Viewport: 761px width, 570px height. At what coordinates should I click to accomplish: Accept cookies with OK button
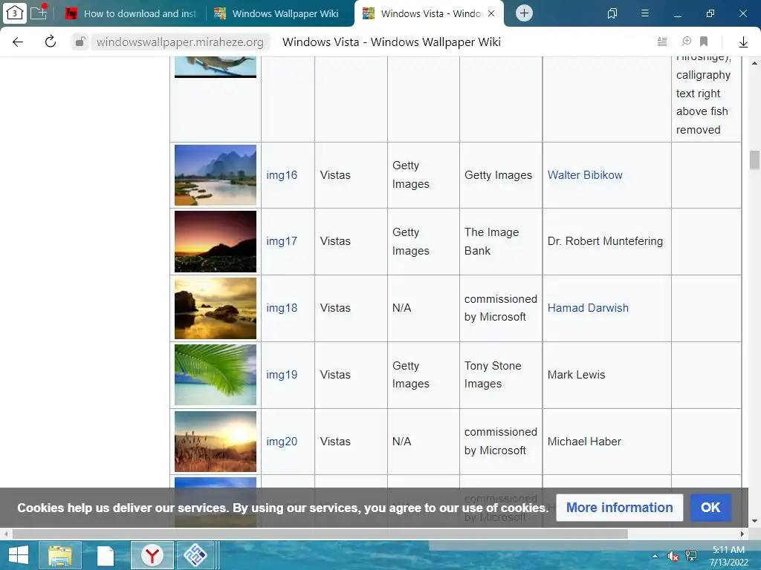tap(710, 508)
